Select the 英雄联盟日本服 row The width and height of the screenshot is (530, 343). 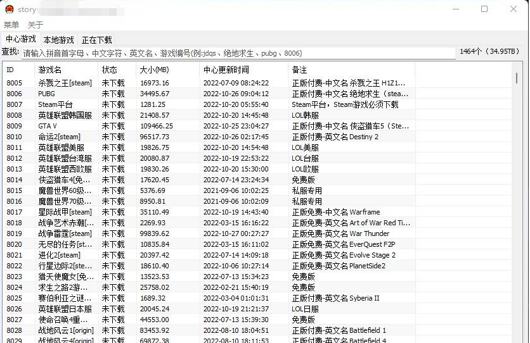[x=257, y=309]
